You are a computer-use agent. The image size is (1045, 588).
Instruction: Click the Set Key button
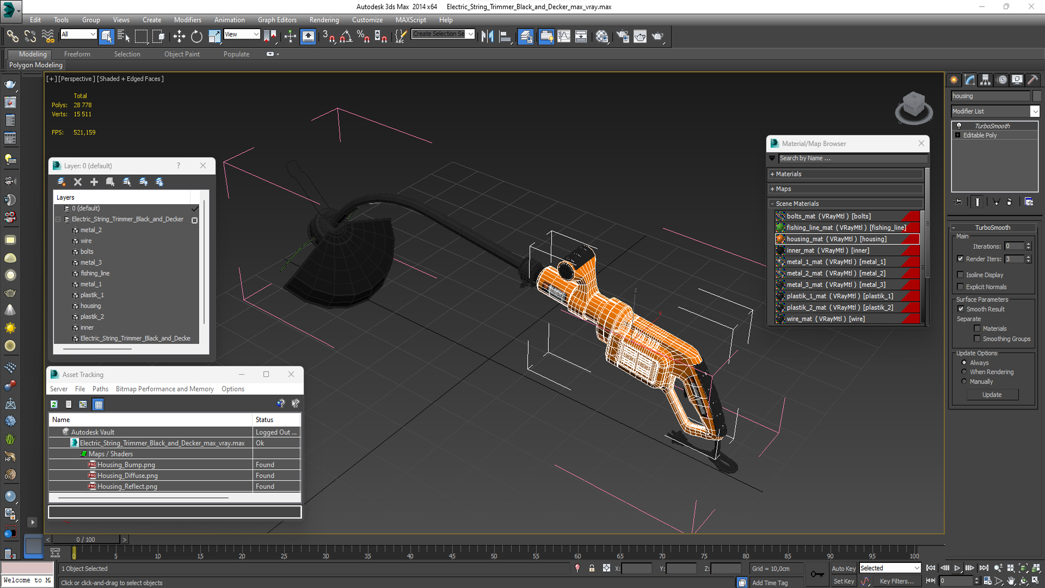coord(844,581)
